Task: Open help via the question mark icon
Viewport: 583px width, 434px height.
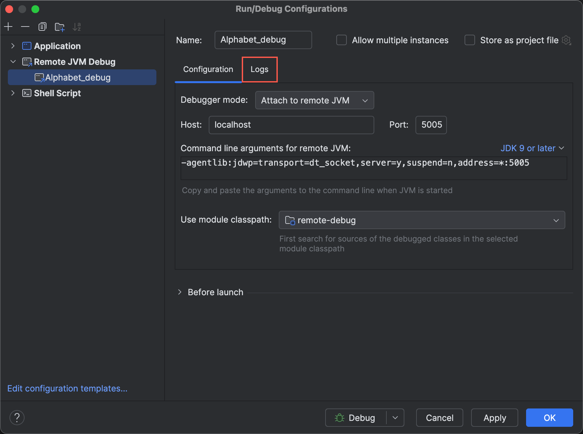Action: (x=17, y=417)
